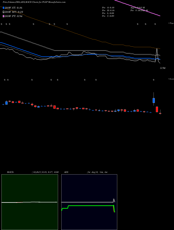The height and width of the screenshot is (230, 174).
Task: Select the 'DOW PT: 0.94' legend text
Action: point(14,16)
